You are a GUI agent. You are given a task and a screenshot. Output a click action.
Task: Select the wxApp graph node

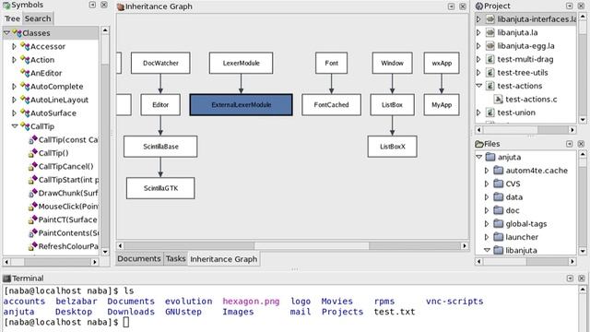pos(442,63)
